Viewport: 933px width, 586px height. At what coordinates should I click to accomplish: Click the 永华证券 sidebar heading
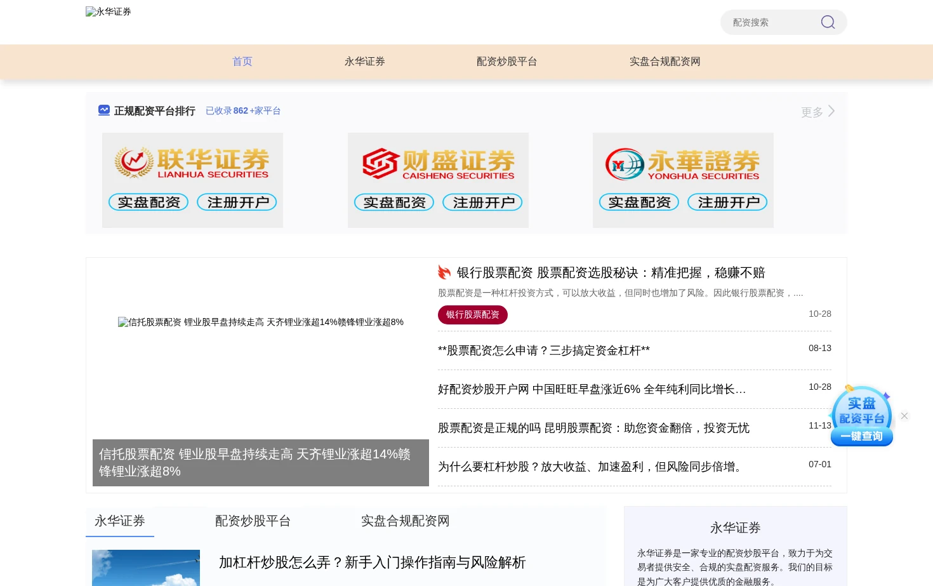pyautogui.click(x=736, y=528)
